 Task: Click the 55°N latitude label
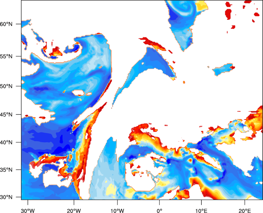click(6, 56)
